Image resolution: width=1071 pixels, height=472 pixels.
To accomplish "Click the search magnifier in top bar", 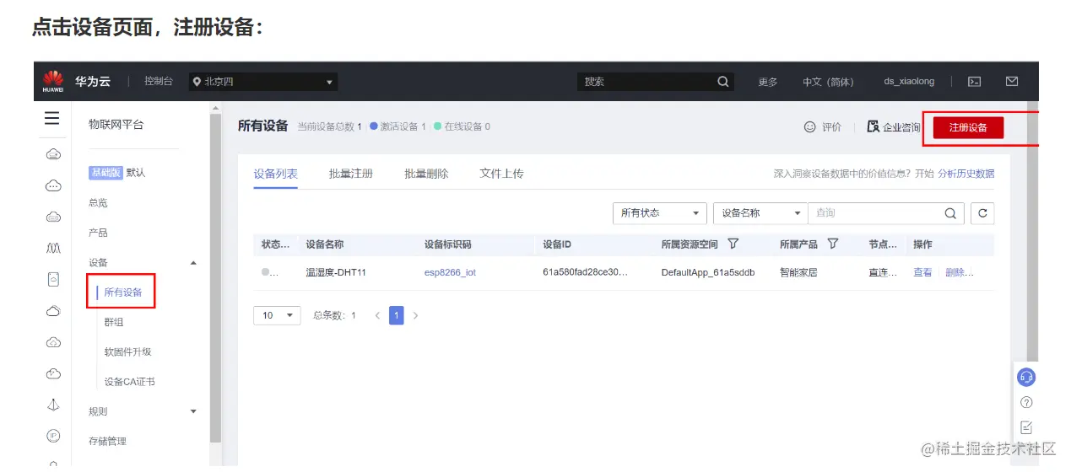I will [x=723, y=82].
